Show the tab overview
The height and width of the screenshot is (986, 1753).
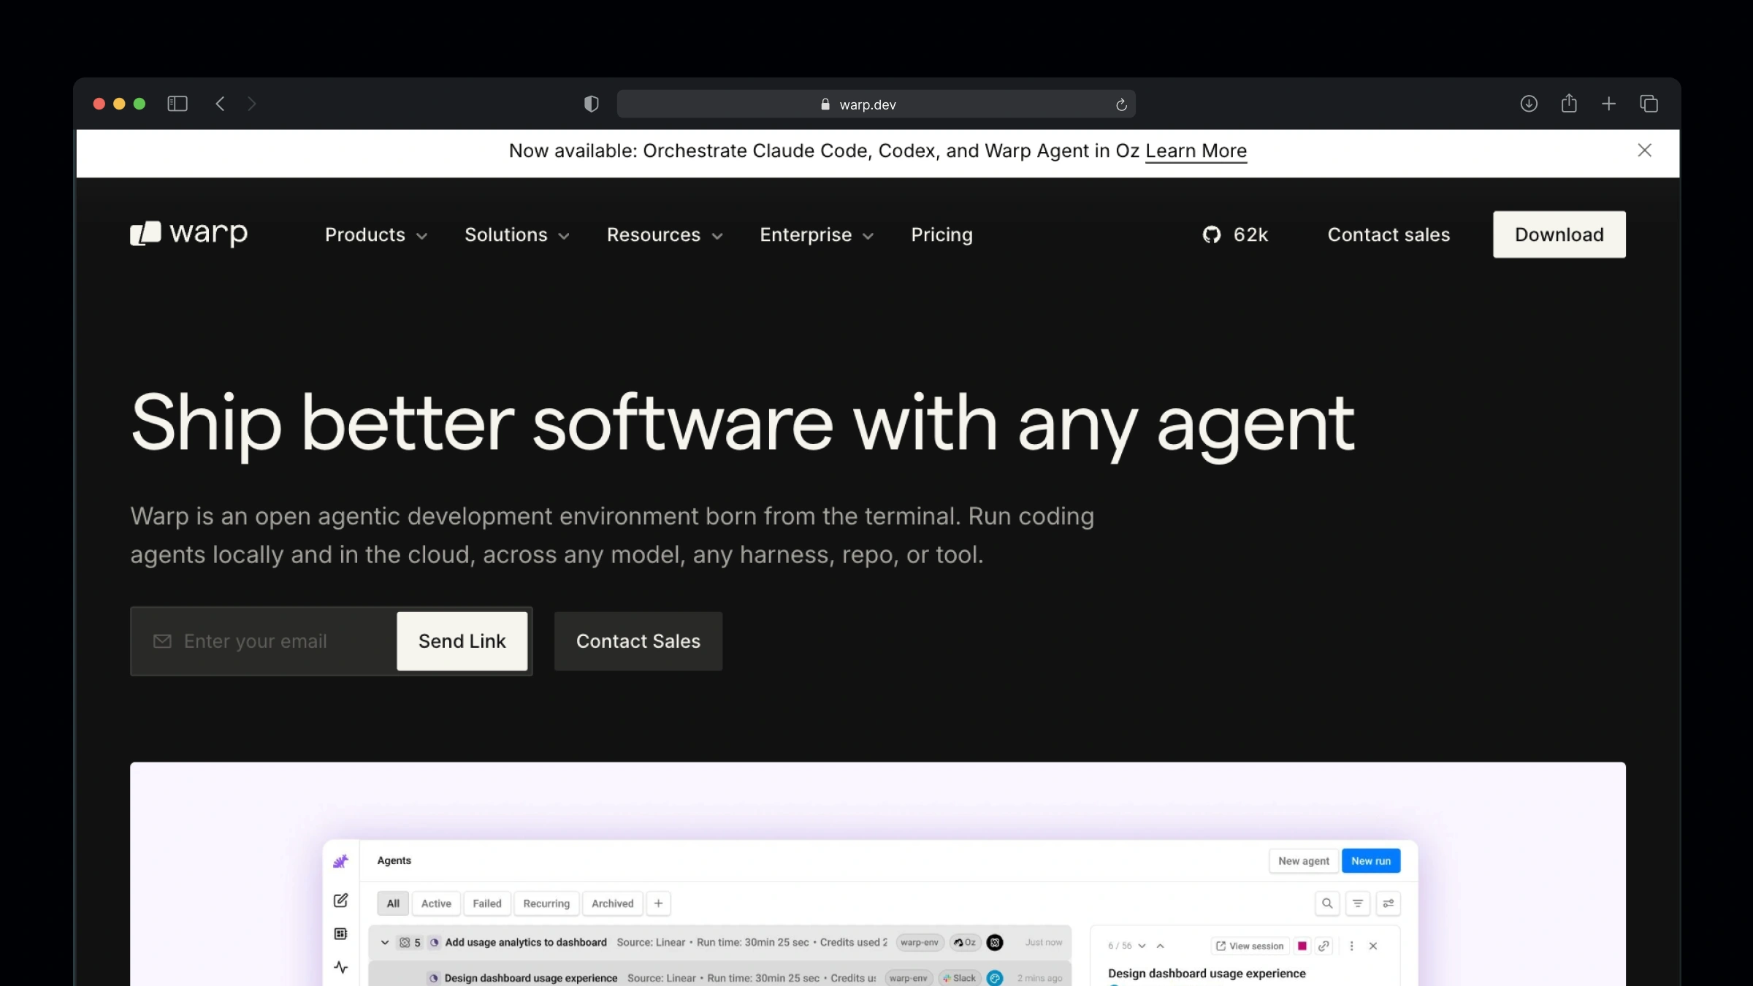1649,104
